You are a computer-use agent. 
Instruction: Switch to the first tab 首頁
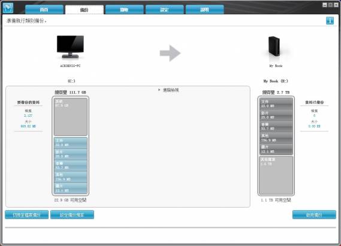point(44,10)
